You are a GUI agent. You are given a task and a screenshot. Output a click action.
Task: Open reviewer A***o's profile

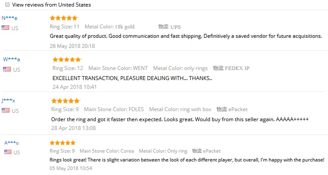point(11,143)
